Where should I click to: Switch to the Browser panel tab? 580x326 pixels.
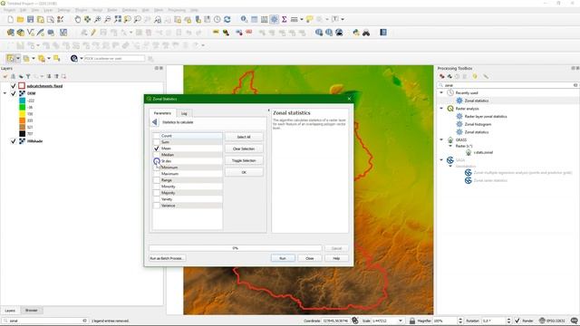[32, 311]
